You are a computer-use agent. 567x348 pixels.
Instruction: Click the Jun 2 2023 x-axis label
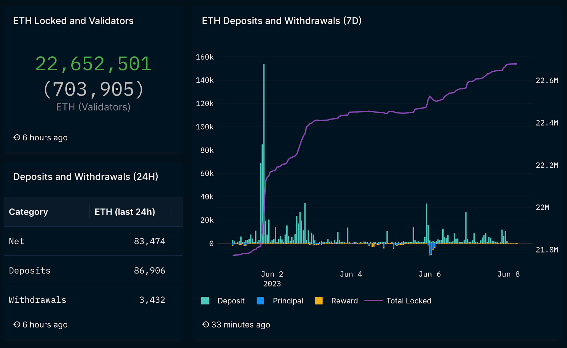(272, 279)
